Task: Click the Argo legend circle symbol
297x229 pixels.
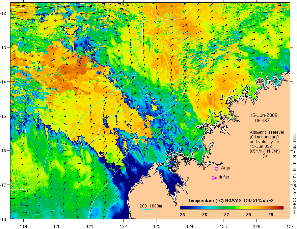Action: click(x=216, y=169)
